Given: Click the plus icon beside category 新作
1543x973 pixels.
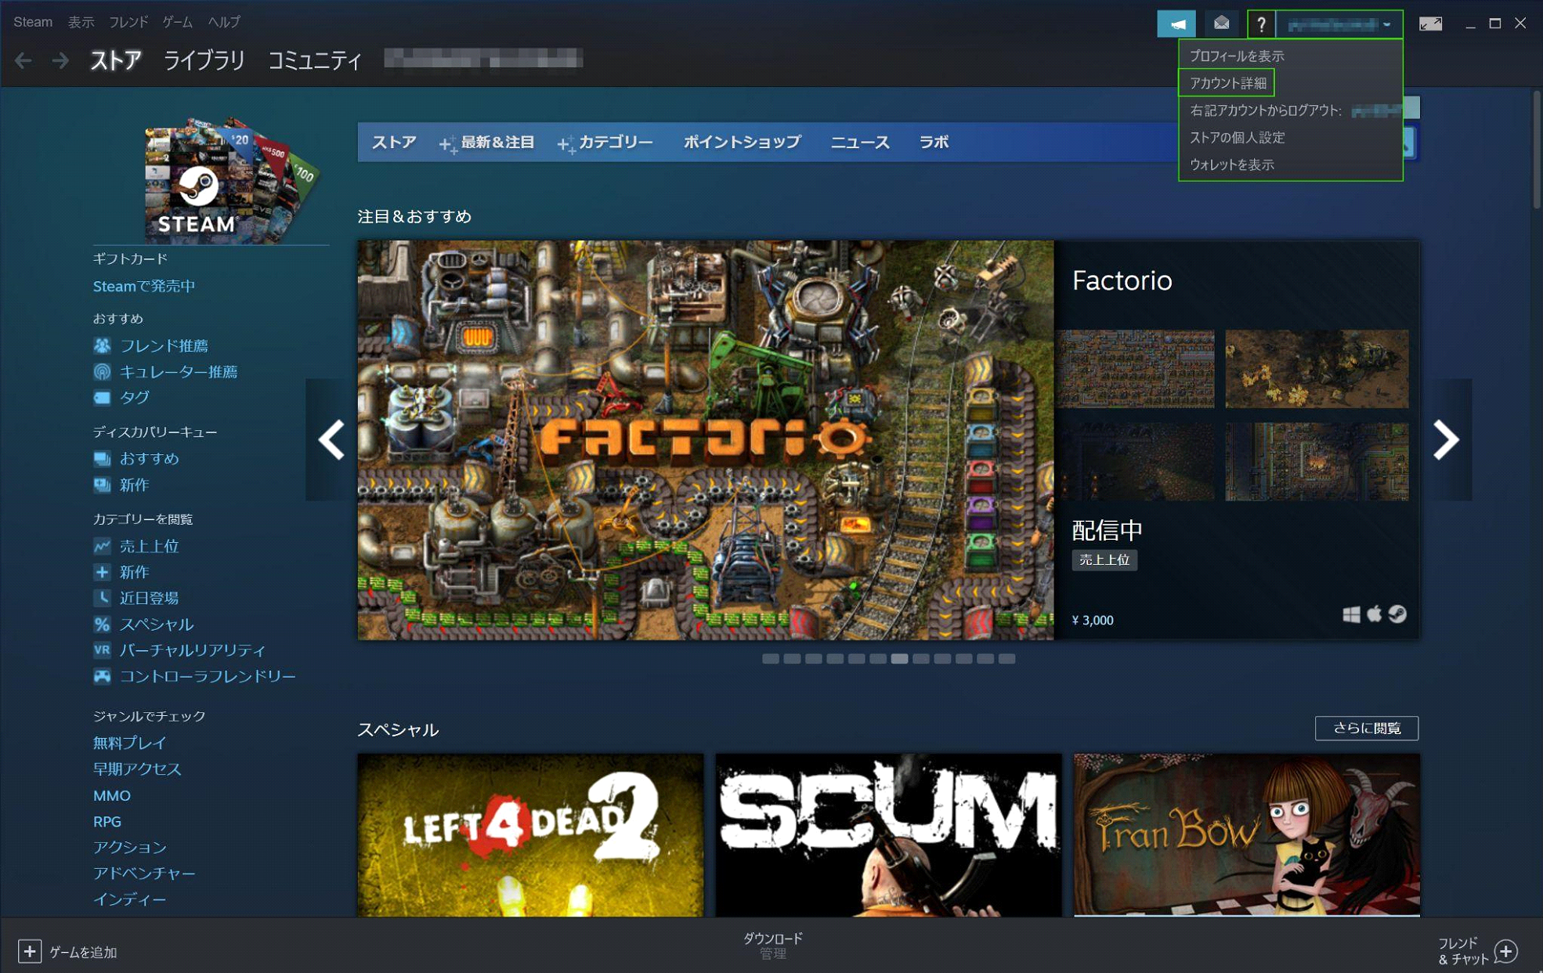Looking at the screenshot, I should [x=102, y=572].
